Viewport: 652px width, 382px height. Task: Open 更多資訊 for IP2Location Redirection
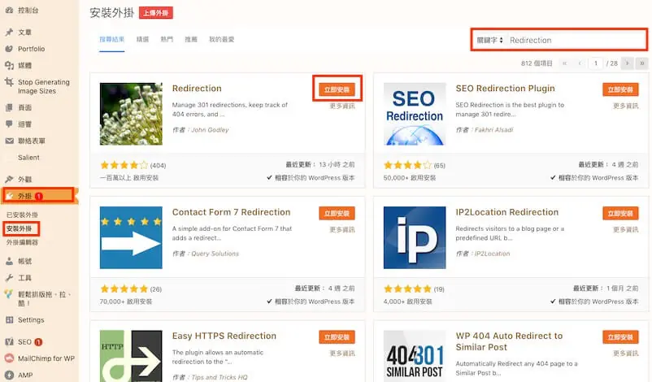626,229
